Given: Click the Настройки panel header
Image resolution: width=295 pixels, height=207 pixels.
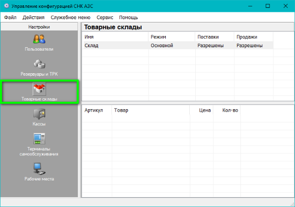Looking at the screenshot, I should point(39,27).
